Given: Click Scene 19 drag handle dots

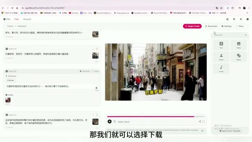Looking at the screenshot, I should (x=97, y=49).
